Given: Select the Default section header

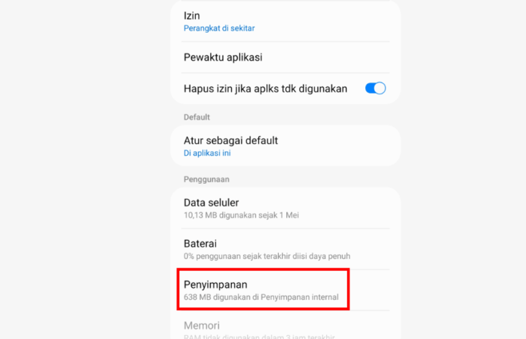Looking at the screenshot, I should pyautogui.click(x=197, y=117).
